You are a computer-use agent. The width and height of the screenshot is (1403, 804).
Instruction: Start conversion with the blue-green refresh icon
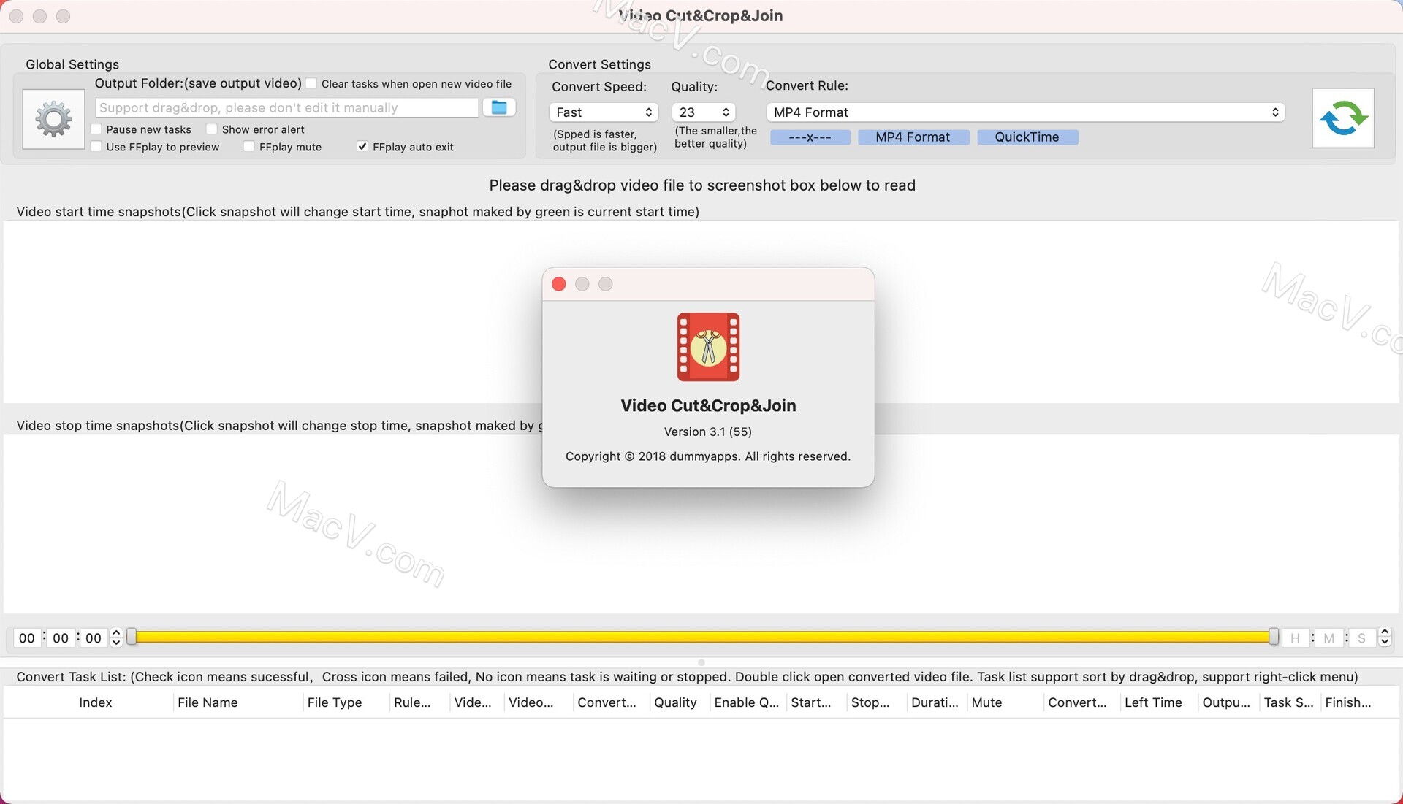pos(1343,118)
